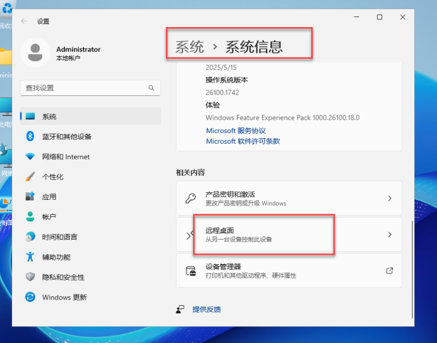Click the search magnifier icon
The image size is (437, 343).
[152, 88]
